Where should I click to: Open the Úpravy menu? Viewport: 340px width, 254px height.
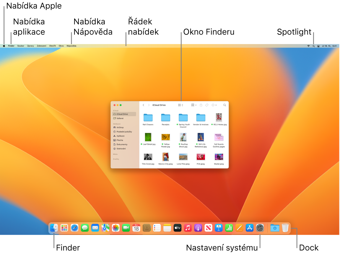point(30,46)
